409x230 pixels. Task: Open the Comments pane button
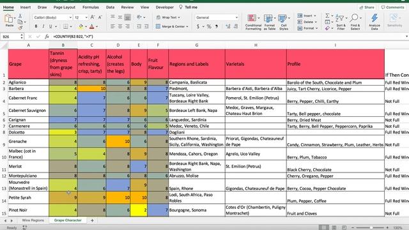point(392,7)
